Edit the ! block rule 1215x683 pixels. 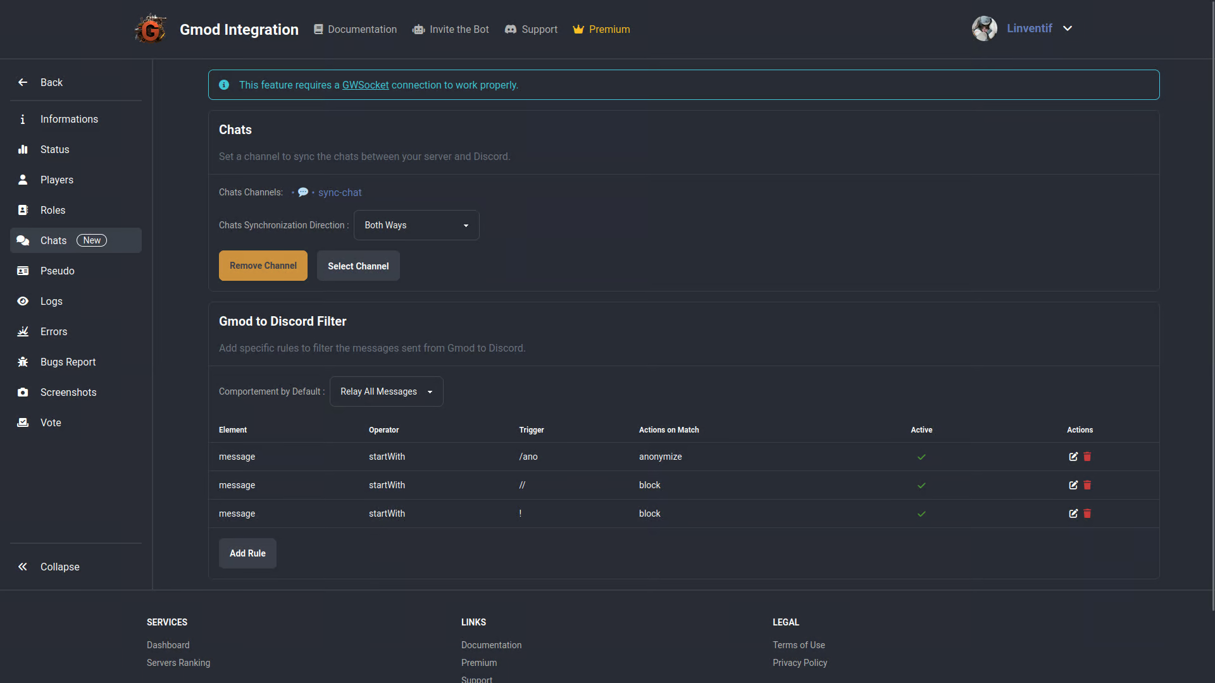point(1073,514)
